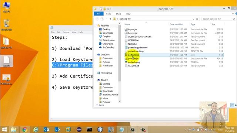
Task: Click navigation pane scroll down arrow
Action: (120, 102)
